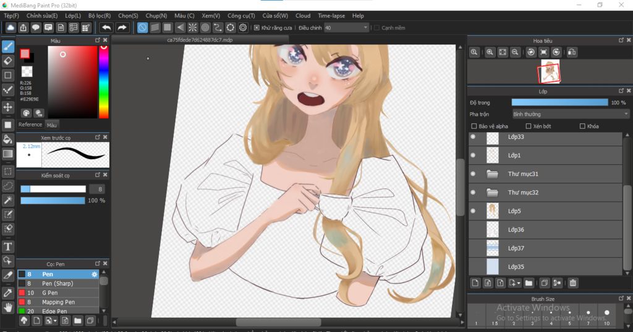The width and height of the screenshot is (633, 332).
Task: Select the Brush tool in left toolbar
Action: (x=7, y=47)
